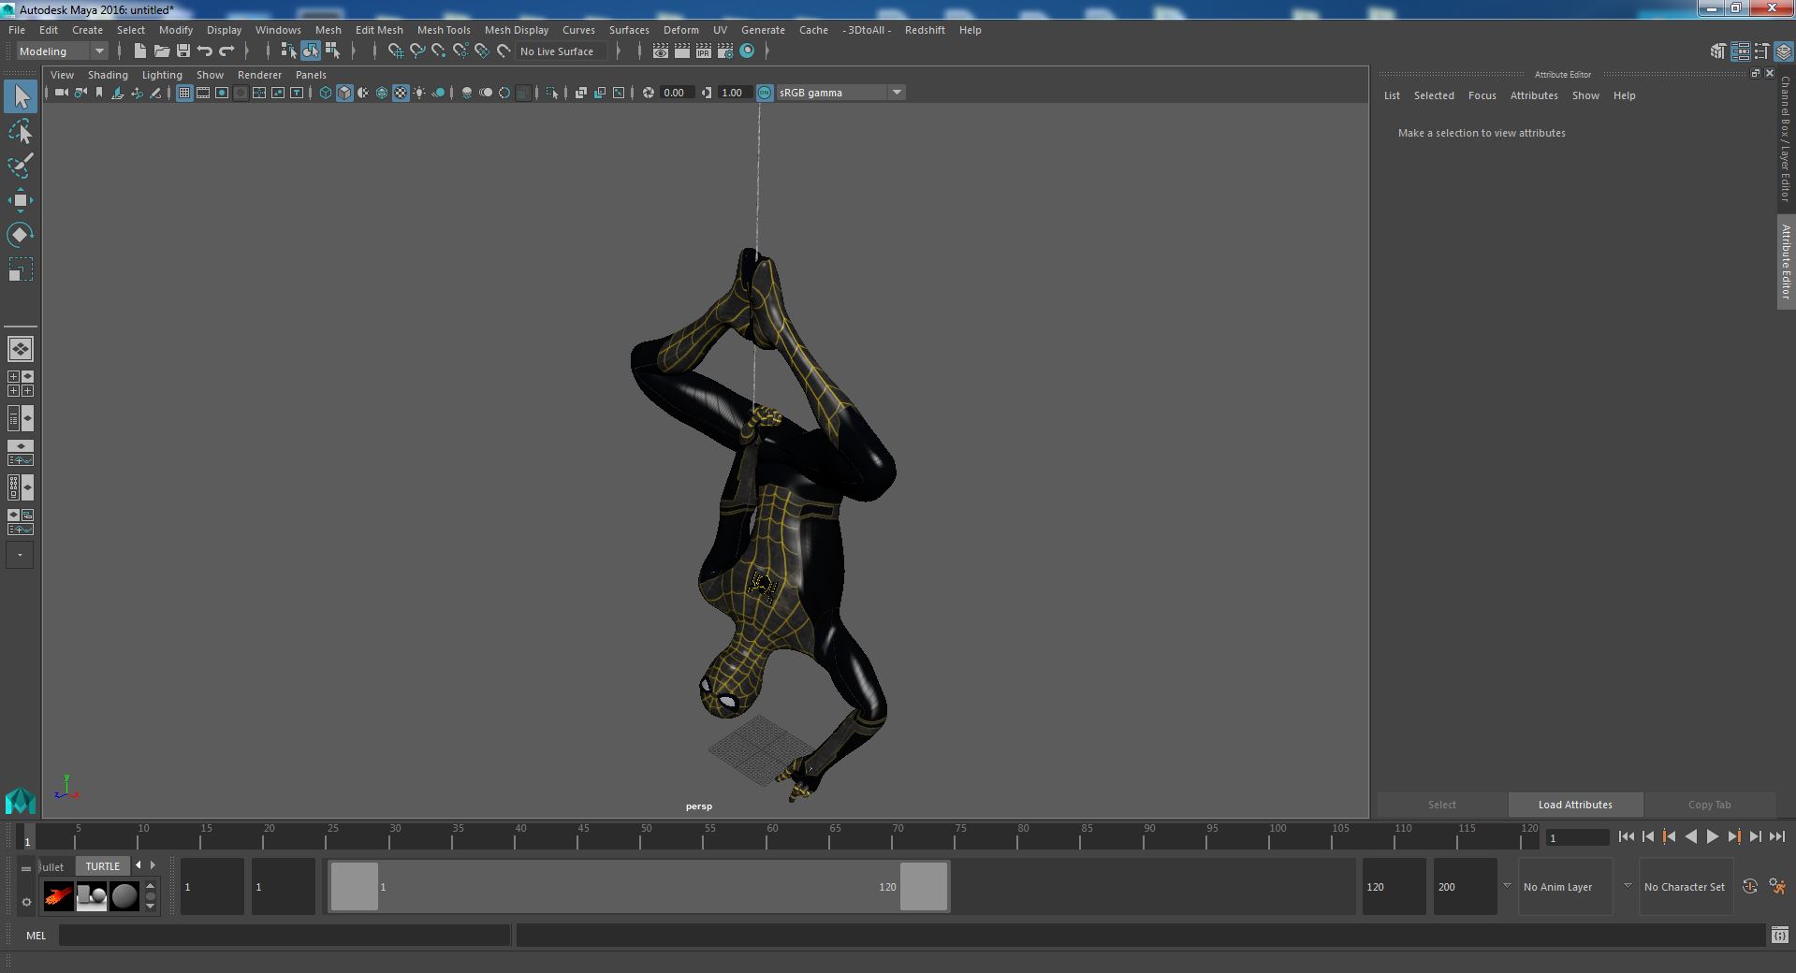Select by component type mode icon

pos(332,51)
